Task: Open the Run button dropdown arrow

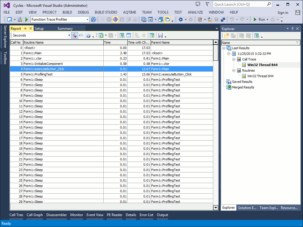Action: [x=268, y=19]
